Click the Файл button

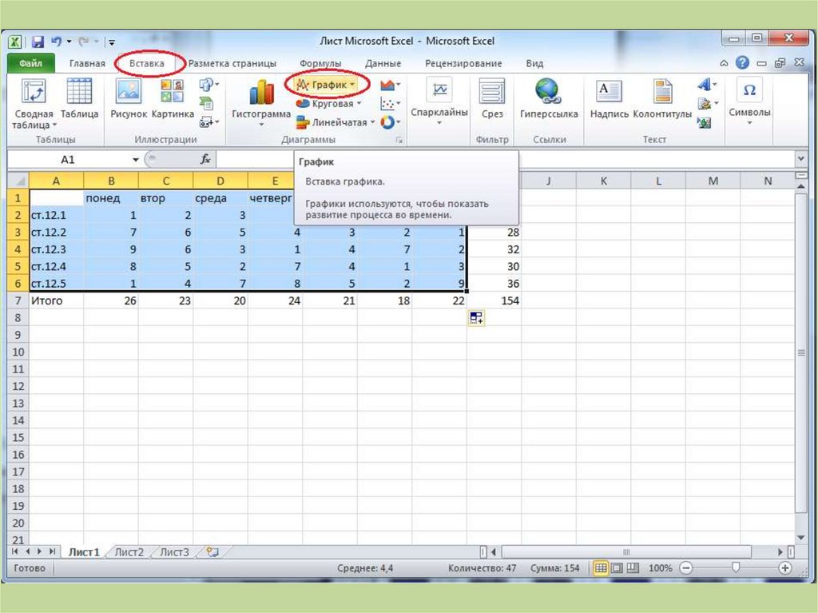(x=31, y=63)
